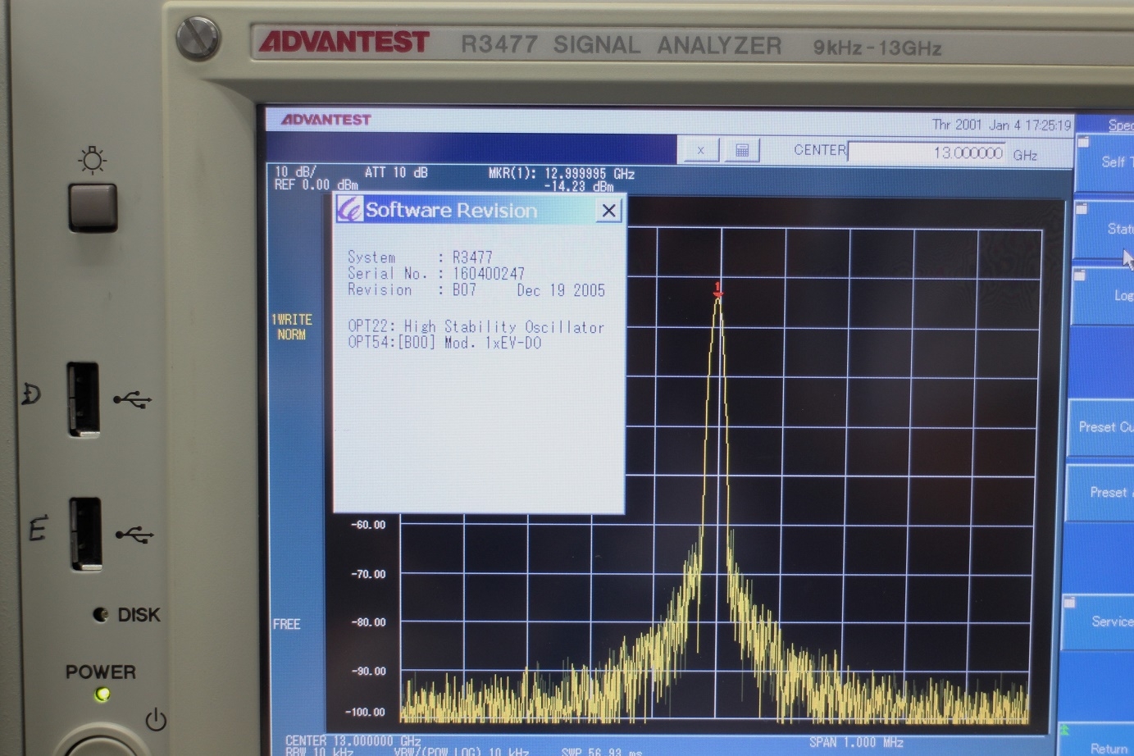1134x756 pixels.
Task: Select the second Preset softkey
Action: point(1100,493)
